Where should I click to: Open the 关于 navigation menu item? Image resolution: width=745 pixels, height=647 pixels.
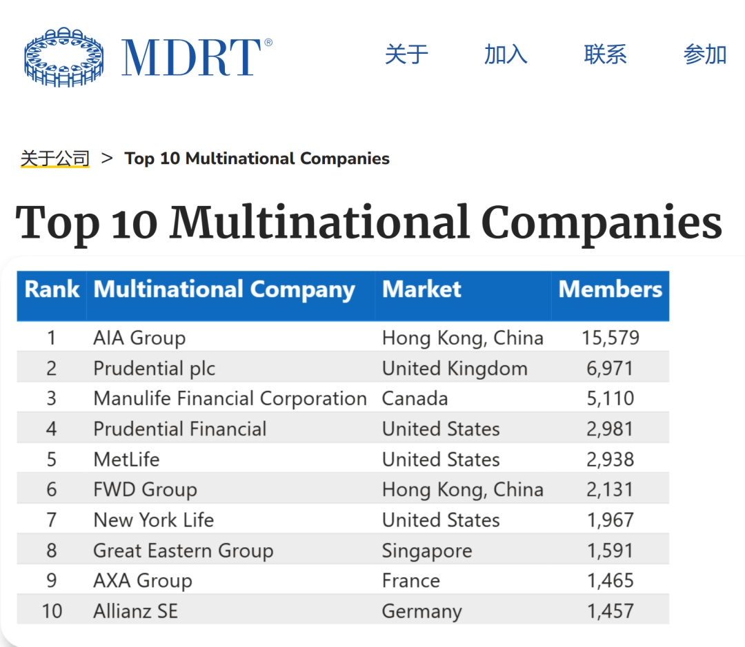tap(407, 55)
